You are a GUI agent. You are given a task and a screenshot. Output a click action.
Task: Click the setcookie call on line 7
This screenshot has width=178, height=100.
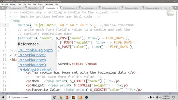pyautogui.click(x=27, y=38)
